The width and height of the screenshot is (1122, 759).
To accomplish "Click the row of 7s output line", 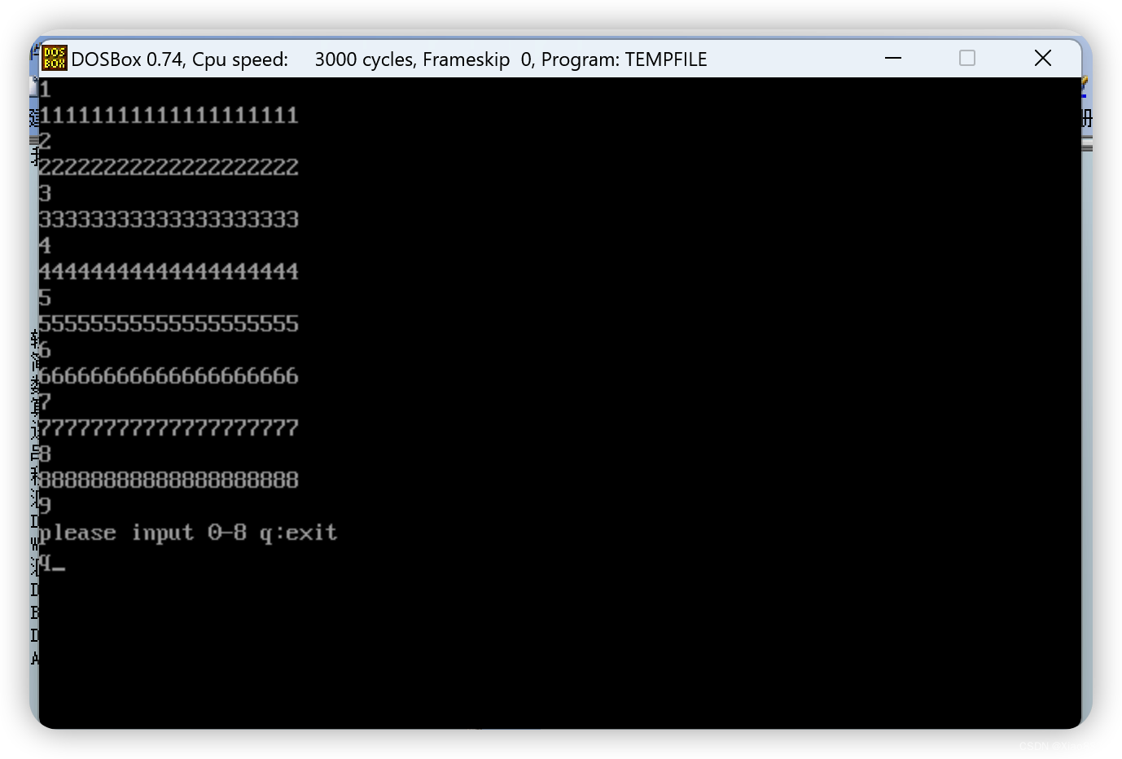I will (169, 428).
